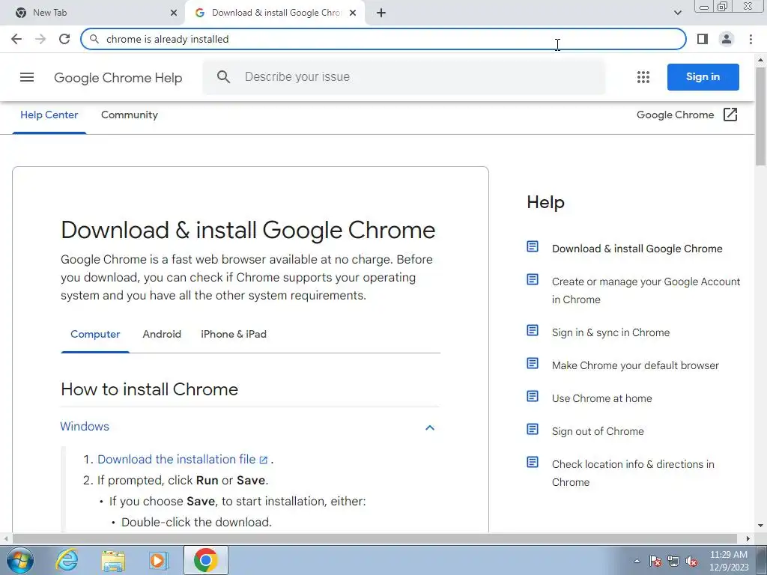Screen dimensions: 767x575
Task: Click the article icon beside Use Chrome at home
Action: [533, 396]
